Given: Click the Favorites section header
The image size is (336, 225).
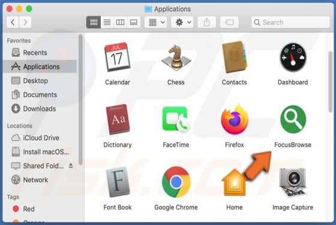Looking at the screenshot, I should 19,41.
